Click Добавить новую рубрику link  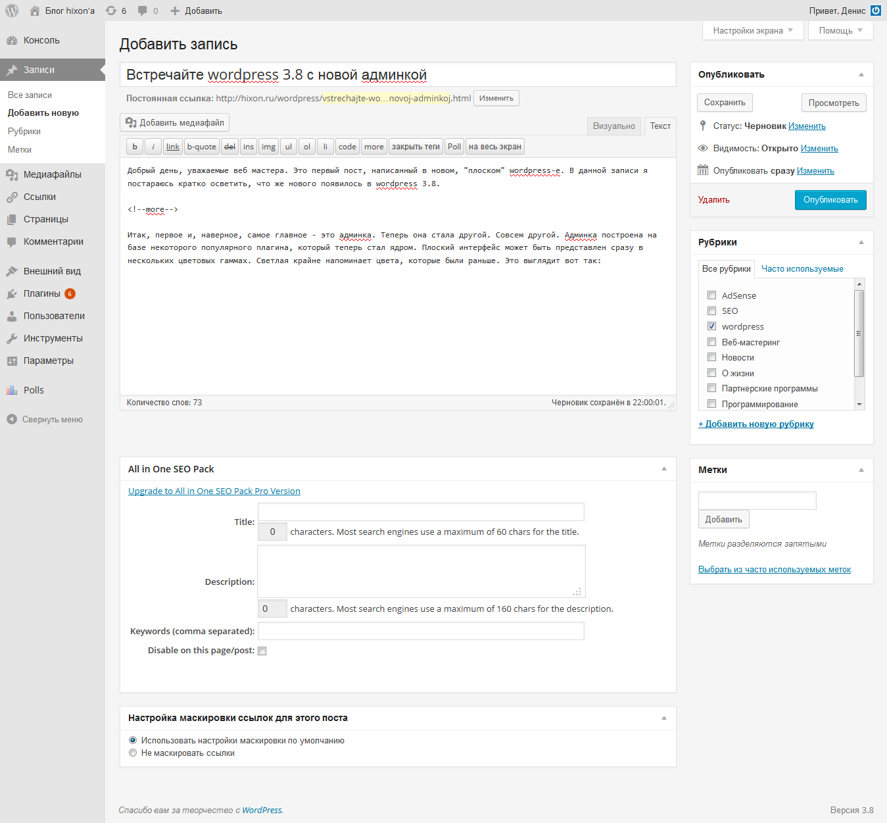coord(756,424)
